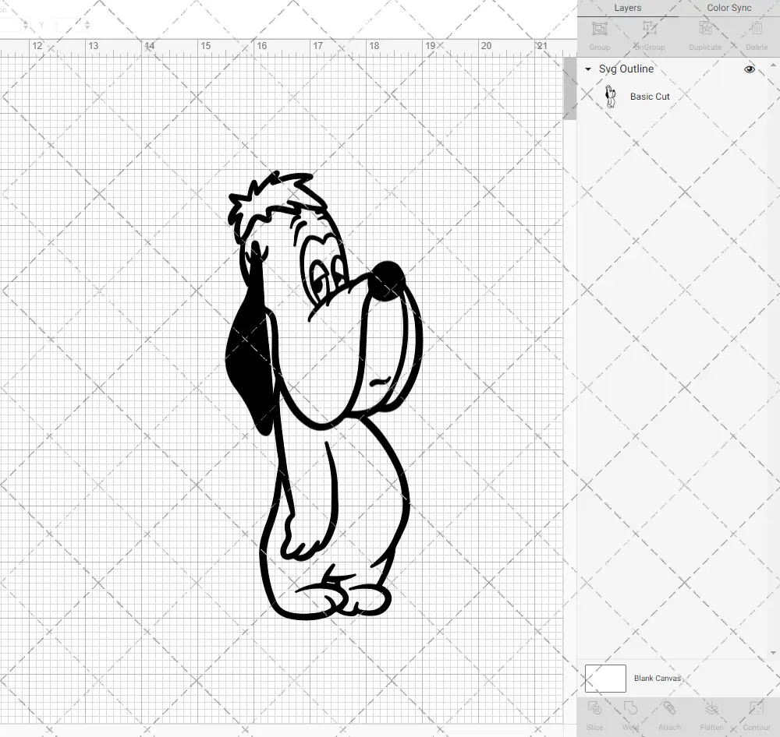Toggle visibility of the Svg Outline group
The width and height of the screenshot is (780, 737).
(750, 69)
